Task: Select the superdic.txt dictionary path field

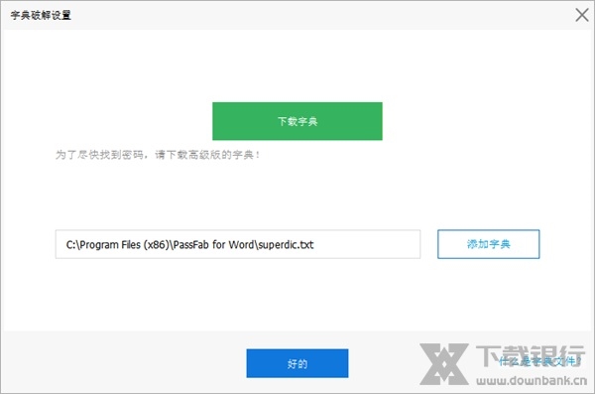Action: pyautogui.click(x=238, y=244)
